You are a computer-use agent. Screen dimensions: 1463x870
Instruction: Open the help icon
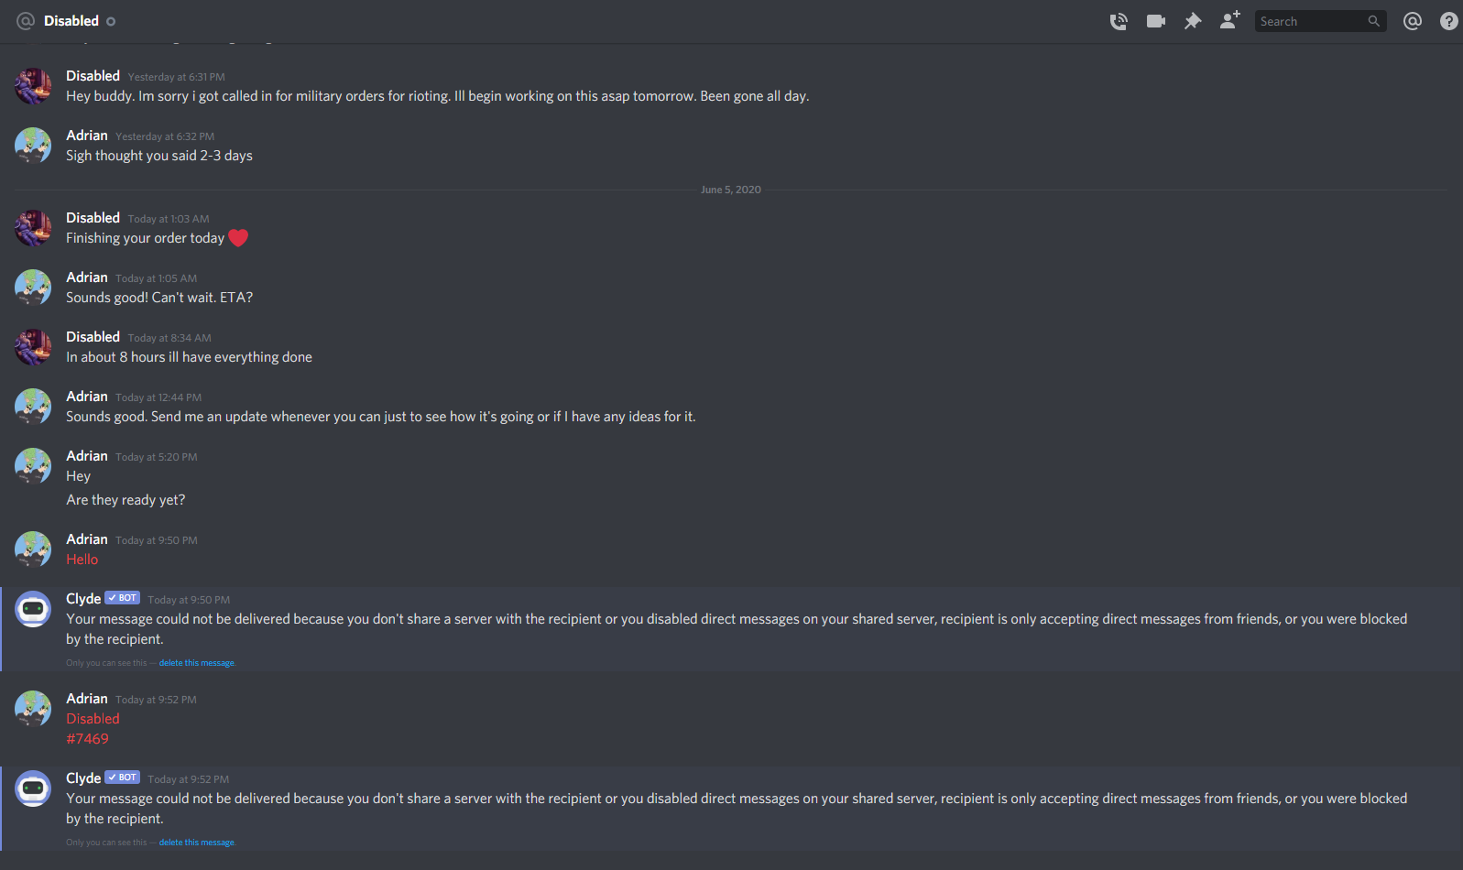tap(1449, 21)
